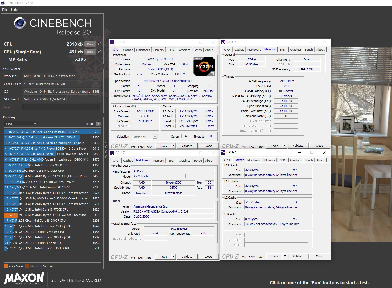Click the empty Info field
Screen dimensions: 392x288
click(61, 107)
